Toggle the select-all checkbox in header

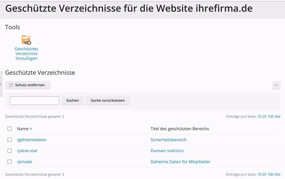[x=10, y=129]
